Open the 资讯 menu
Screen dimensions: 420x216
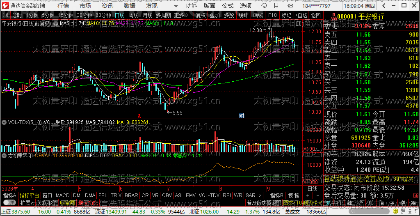click(x=107, y=6)
